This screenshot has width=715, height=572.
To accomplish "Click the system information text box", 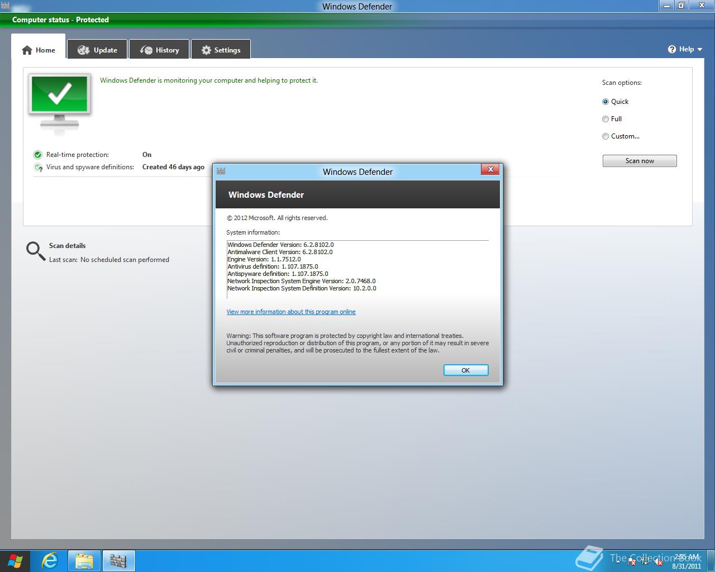I will [357, 270].
